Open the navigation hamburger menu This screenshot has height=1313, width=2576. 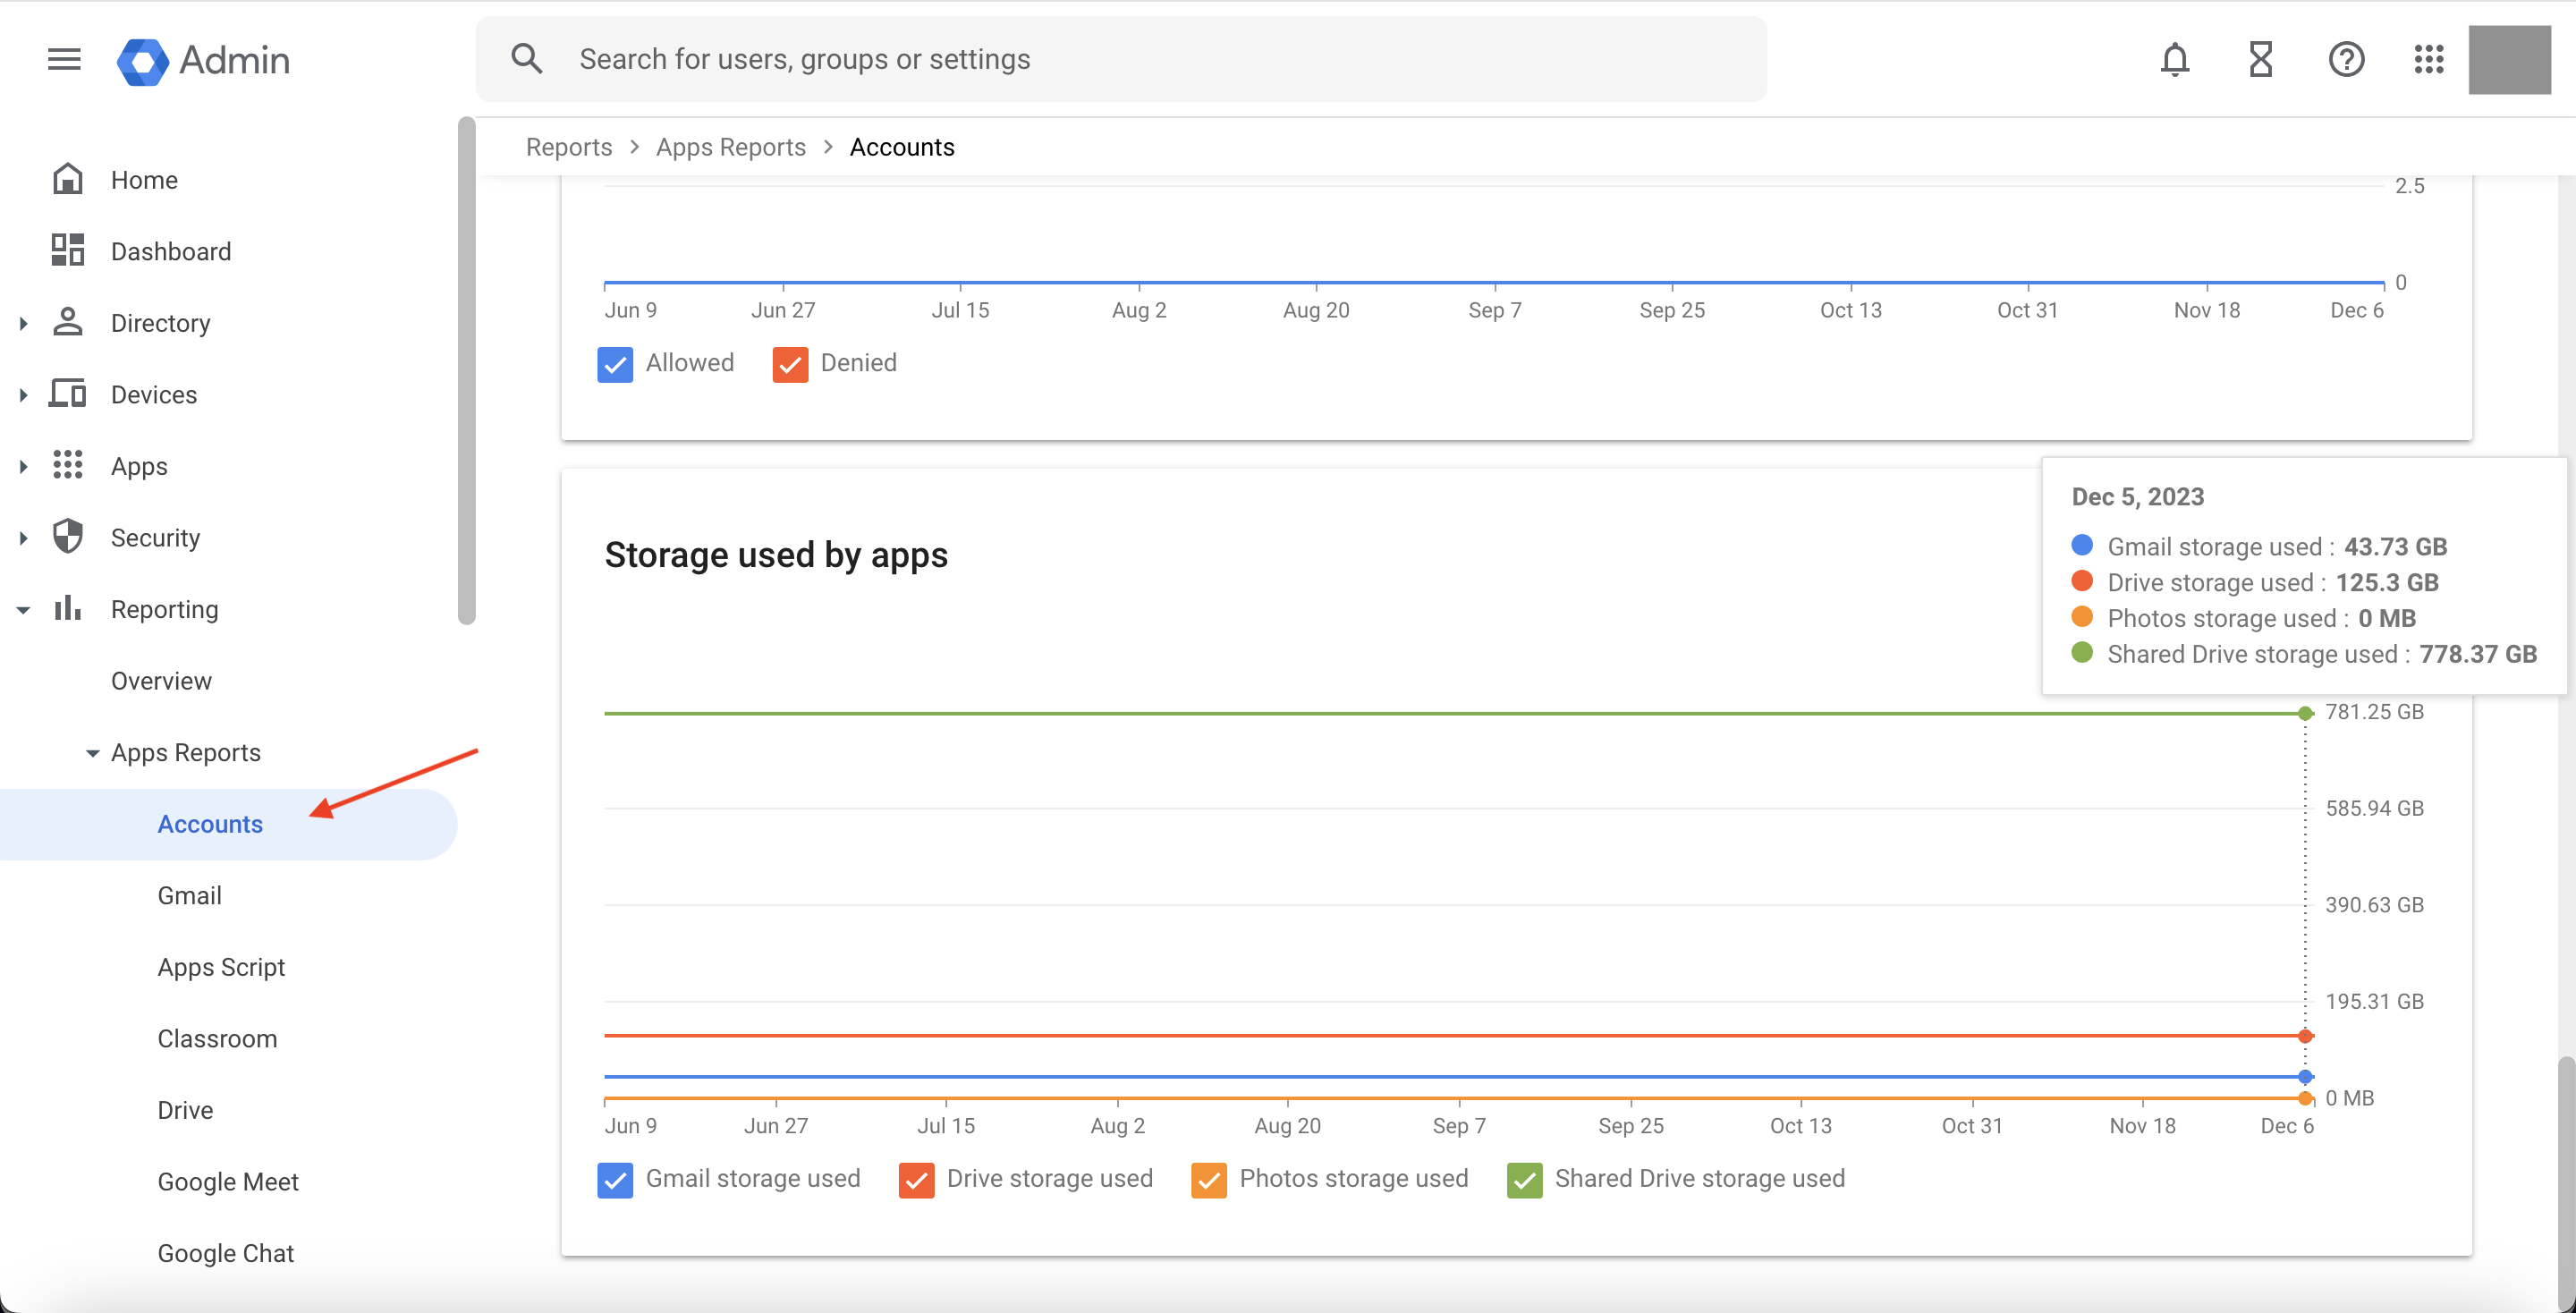point(63,59)
